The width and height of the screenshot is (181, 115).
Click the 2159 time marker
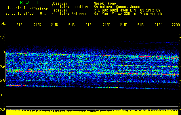[158, 25]
